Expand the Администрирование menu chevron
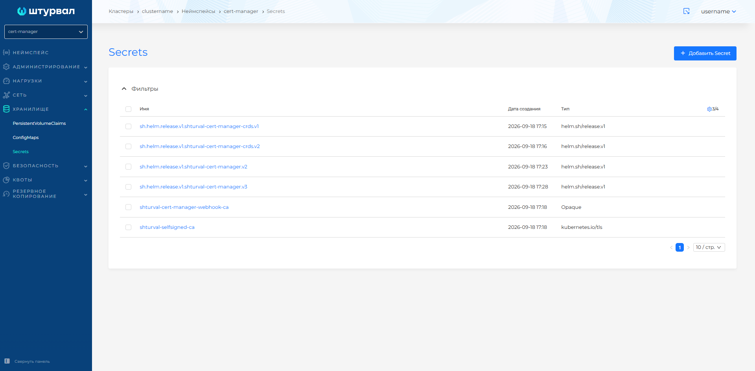Viewport: 755px width, 371px height. [86, 67]
